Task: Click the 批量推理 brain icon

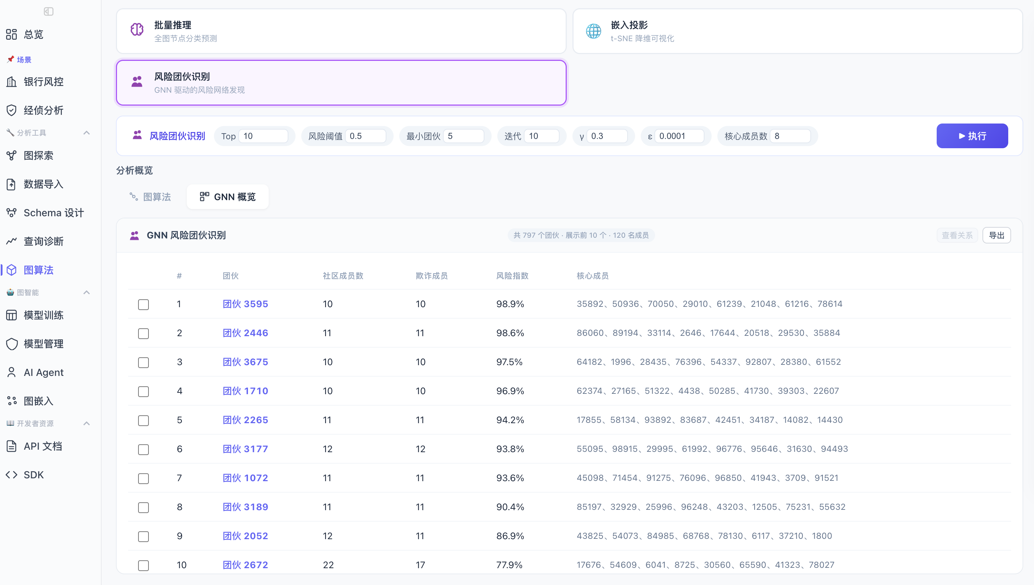Action: [x=137, y=29]
